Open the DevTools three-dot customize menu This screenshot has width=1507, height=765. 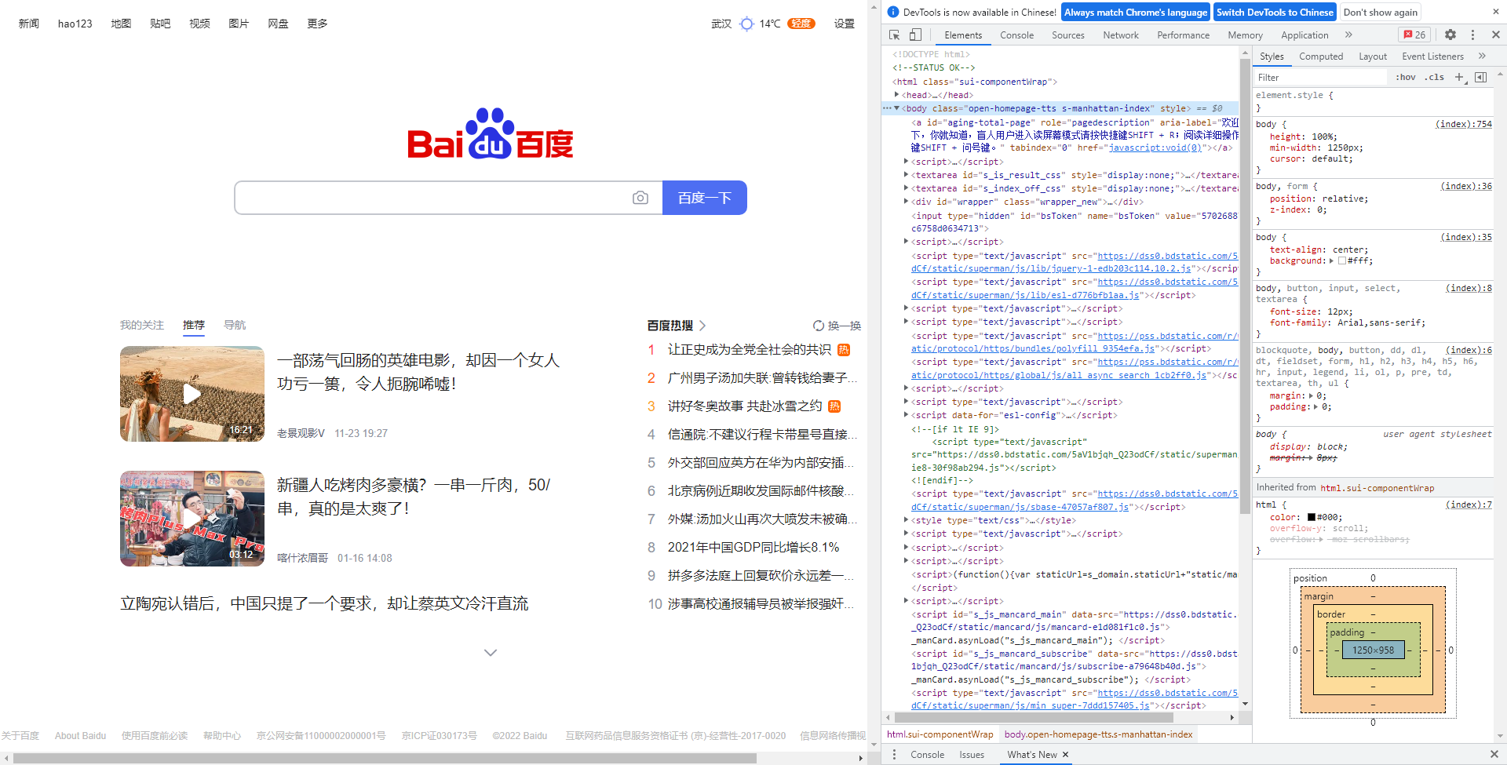1472,35
